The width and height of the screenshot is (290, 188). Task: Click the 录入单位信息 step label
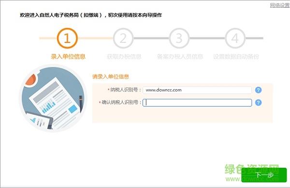click(x=68, y=56)
